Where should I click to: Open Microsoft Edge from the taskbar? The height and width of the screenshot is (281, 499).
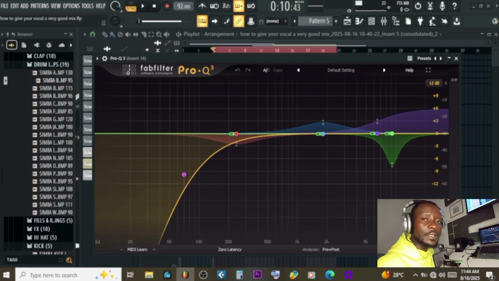330,275
